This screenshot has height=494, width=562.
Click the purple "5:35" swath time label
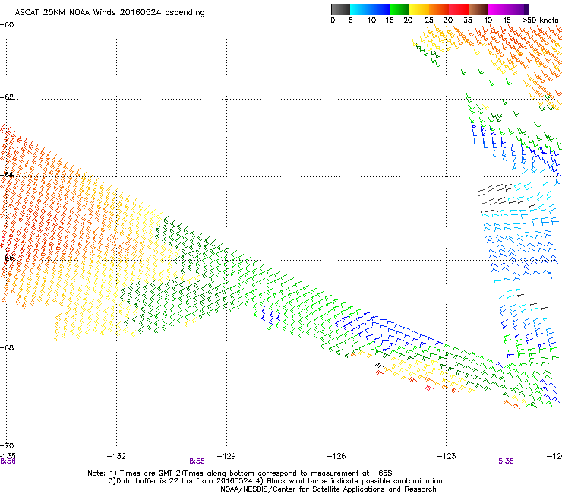(506, 461)
